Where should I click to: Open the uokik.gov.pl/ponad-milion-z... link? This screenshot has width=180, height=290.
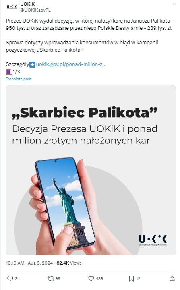click(x=71, y=64)
